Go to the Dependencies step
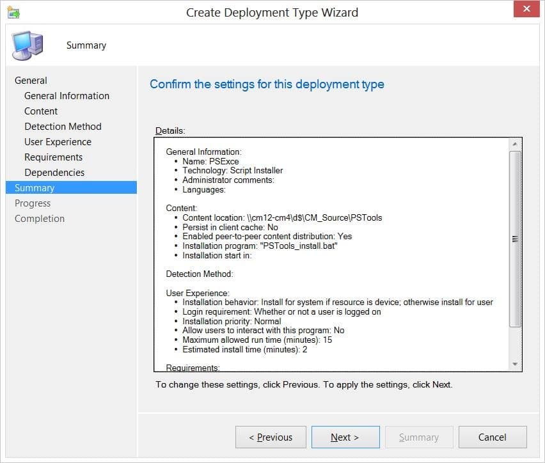 point(54,173)
